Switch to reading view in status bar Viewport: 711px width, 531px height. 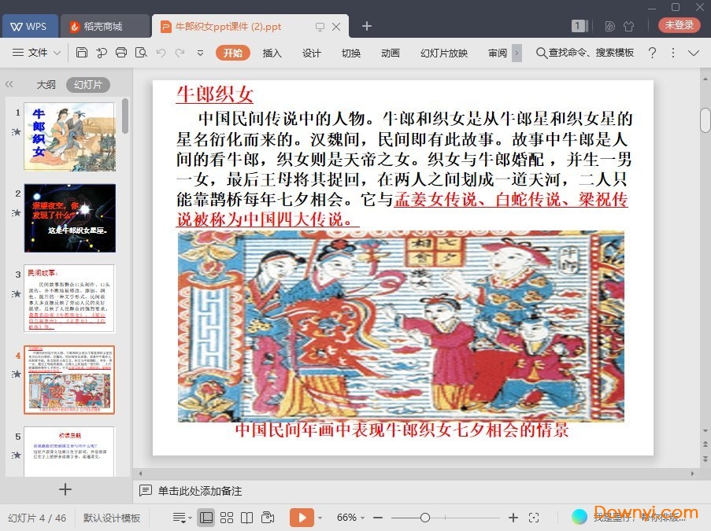tap(247, 518)
